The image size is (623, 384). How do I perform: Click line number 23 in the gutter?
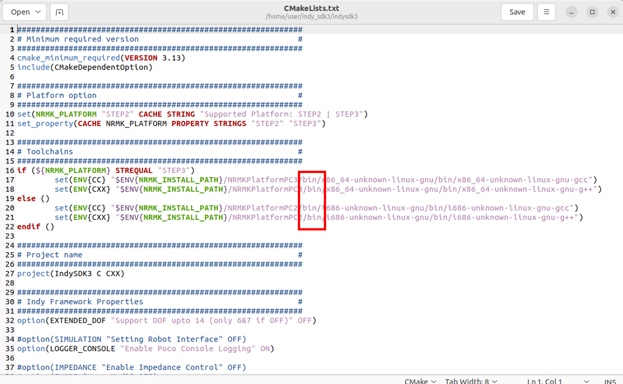coord(10,236)
